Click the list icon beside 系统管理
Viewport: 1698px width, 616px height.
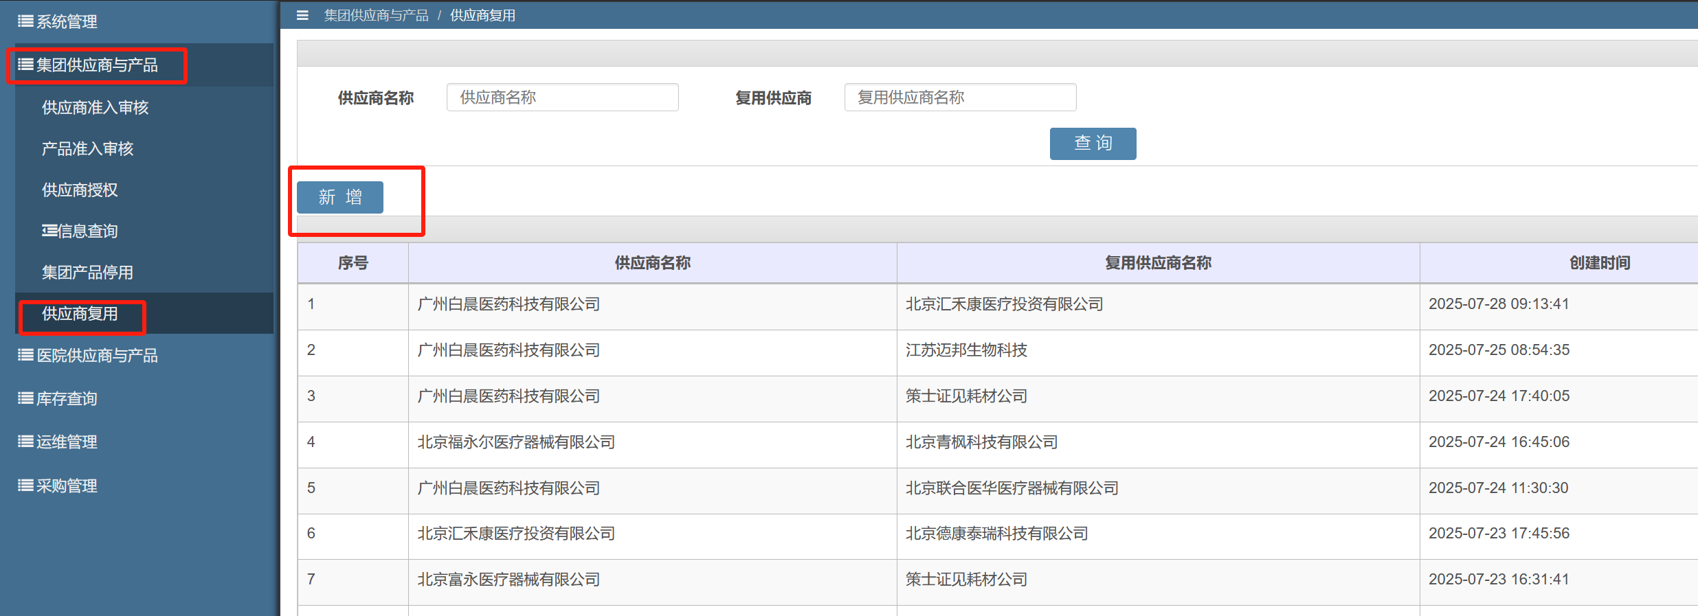click(x=25, y=21)
